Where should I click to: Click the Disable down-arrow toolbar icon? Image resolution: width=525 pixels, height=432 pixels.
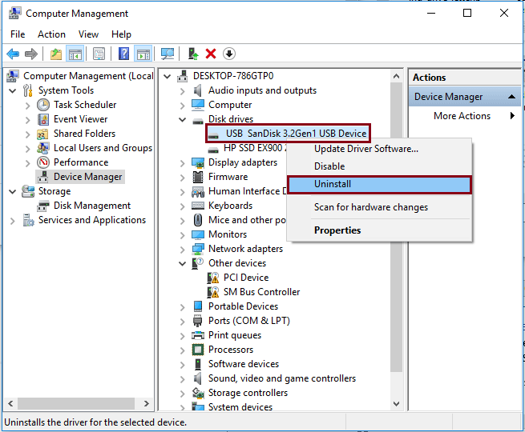point(229,54)
